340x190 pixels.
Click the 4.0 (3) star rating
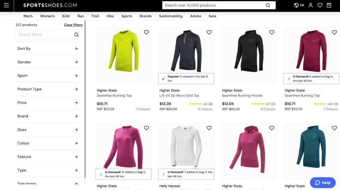tap(326, 104)
